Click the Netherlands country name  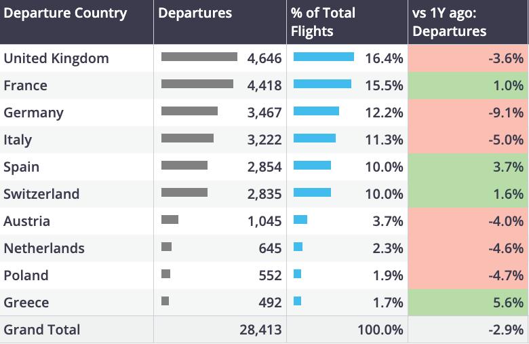click(44, 248)
